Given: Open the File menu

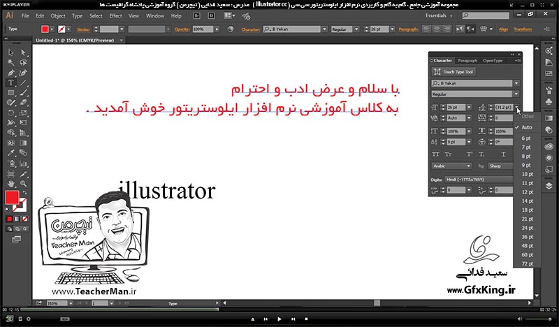Looking at the screenshot, I should pyautogui.click(x=25, y=15).
